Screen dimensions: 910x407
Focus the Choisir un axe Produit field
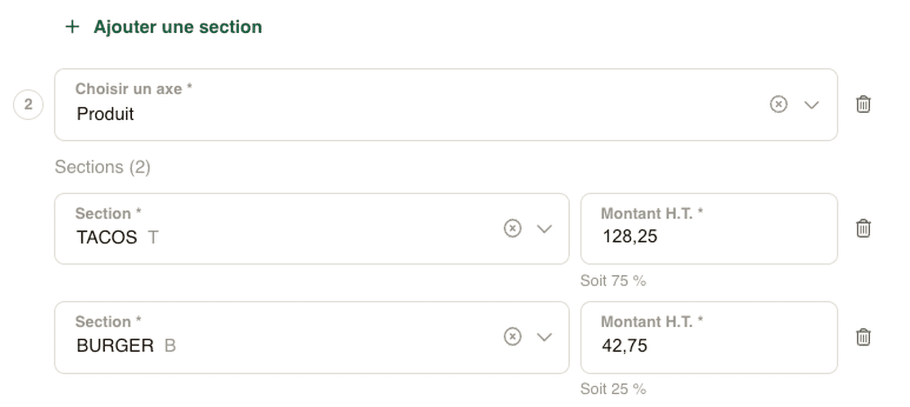(x=379, y=105)
